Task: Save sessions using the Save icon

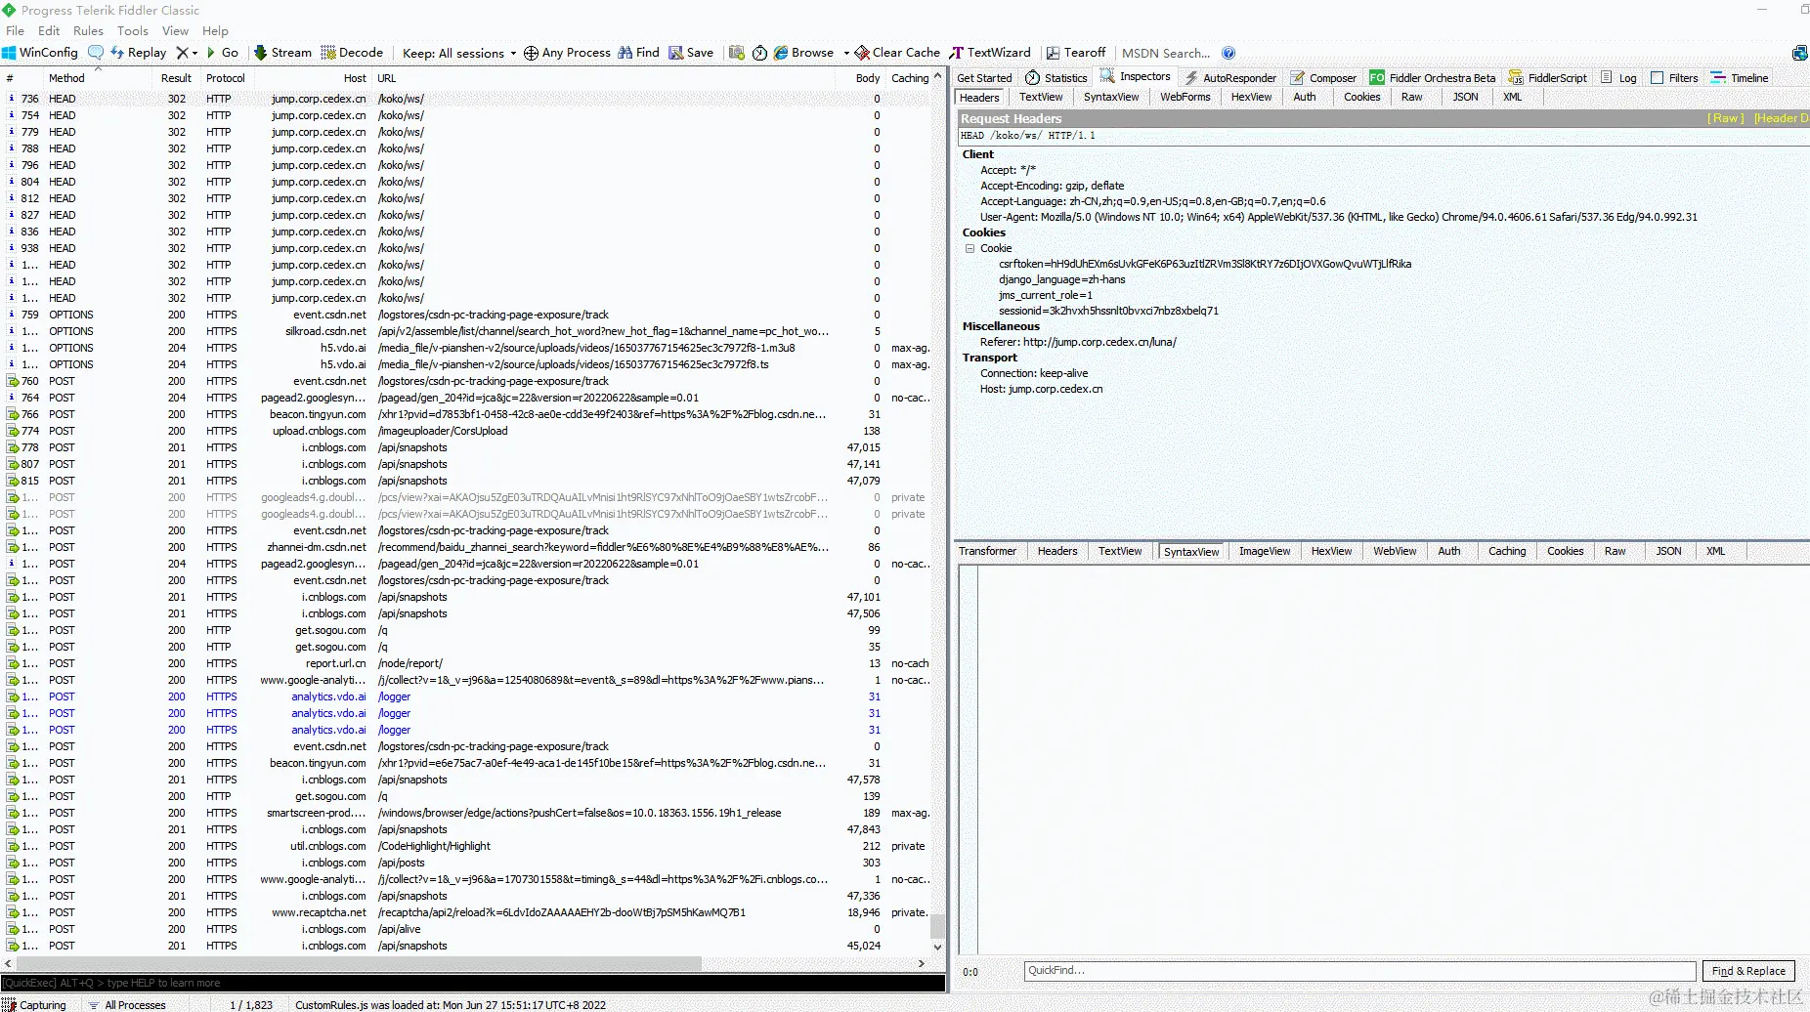Action: coord(691,53)
